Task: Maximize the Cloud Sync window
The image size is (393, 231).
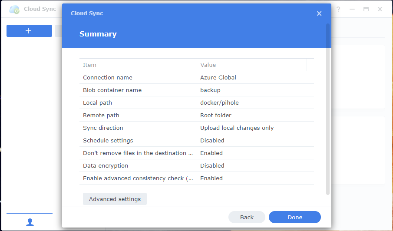Action: (366, 9)
